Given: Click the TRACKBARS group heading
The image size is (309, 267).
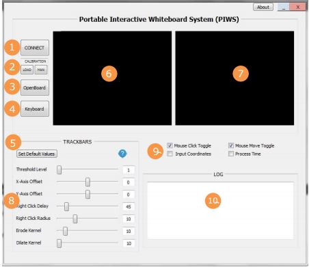Looking at the screenshot, I should click(77, 141).
